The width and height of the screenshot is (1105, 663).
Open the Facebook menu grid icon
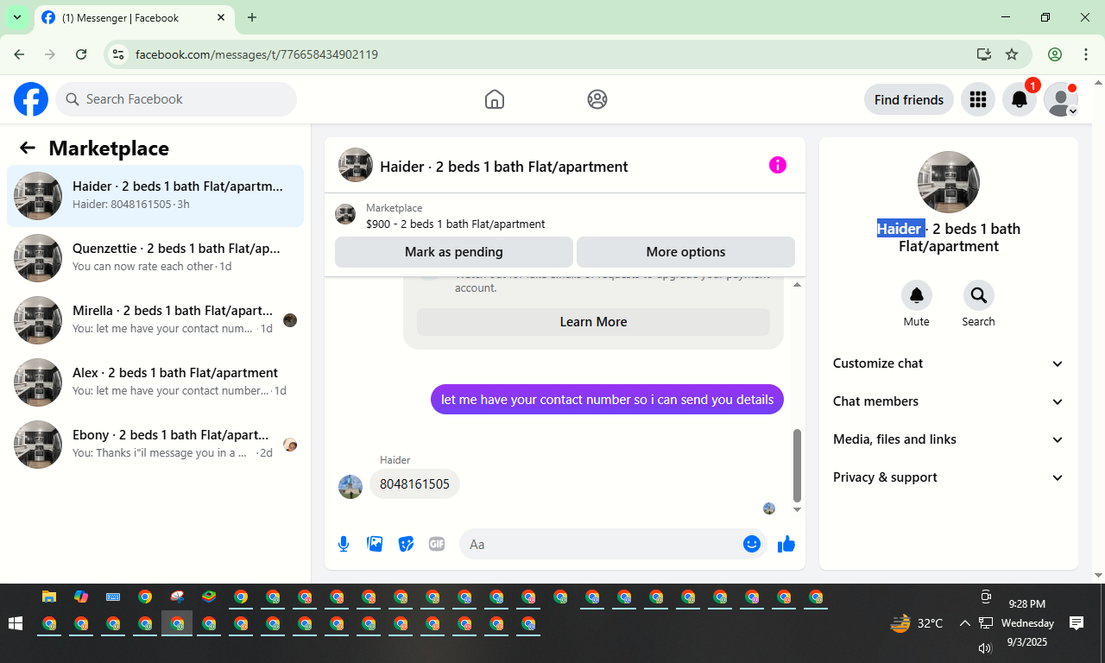click(978, 99)
